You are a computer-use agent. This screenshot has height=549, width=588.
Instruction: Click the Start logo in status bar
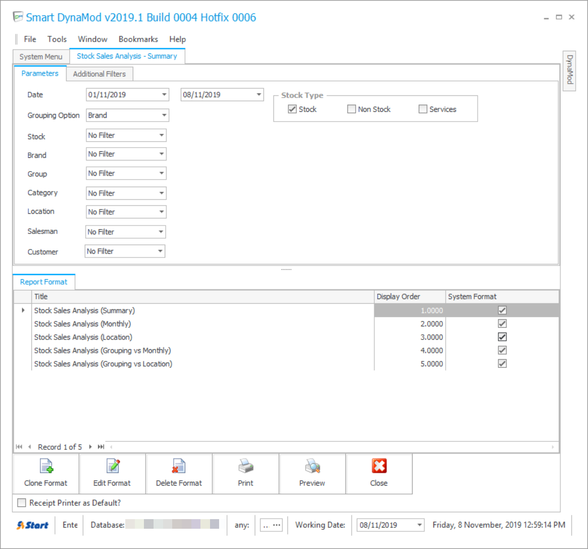coord(33,525)
